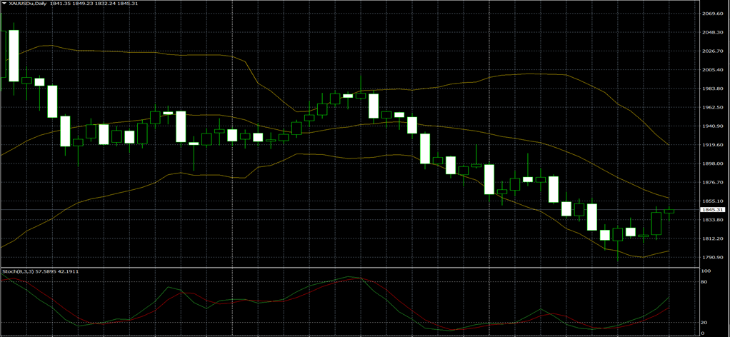Image resolution: width=730 pixels, height=337 pixels.
Task: Click the 1876.70 price axis label
Action: click(x=714, y=182)
